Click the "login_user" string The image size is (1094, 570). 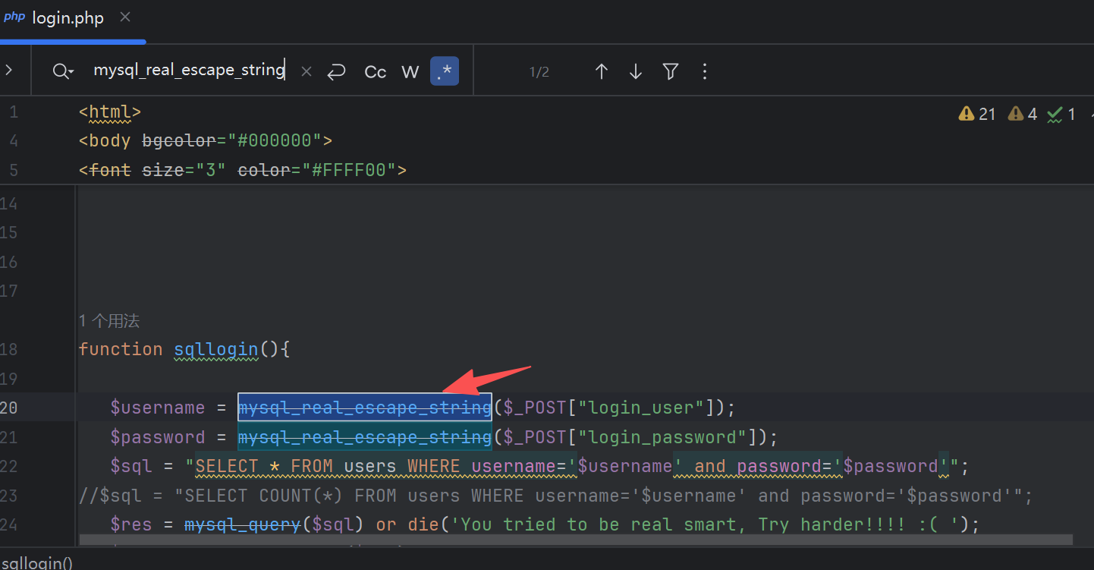pos(642,408)
